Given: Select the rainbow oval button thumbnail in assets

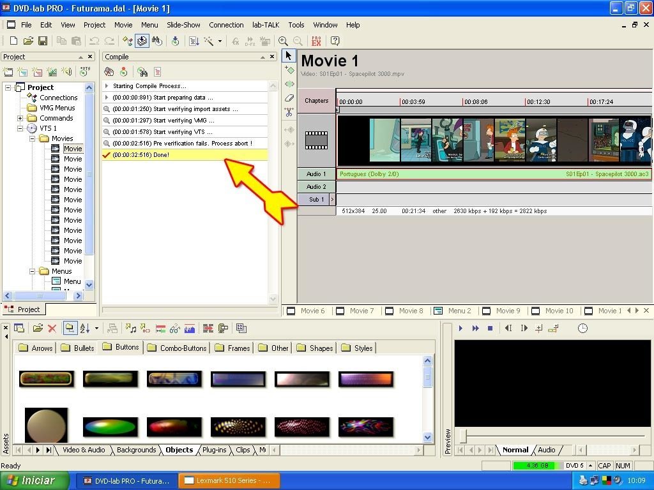Looking at the screenshot, I should 110,427.
